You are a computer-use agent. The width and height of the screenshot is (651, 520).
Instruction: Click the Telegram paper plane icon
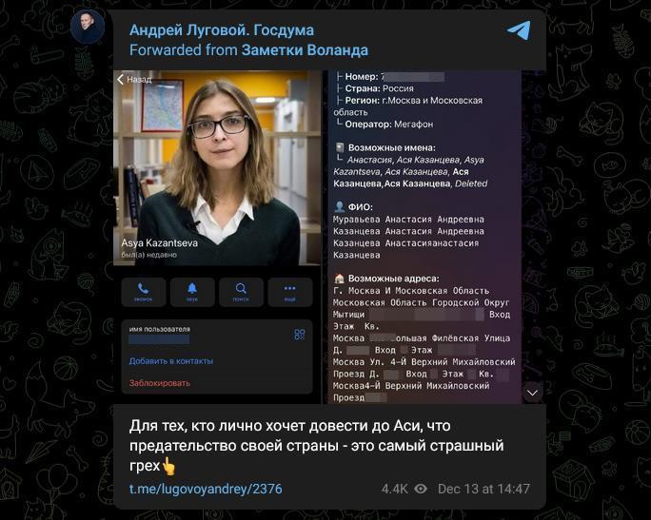click(519, 30)
